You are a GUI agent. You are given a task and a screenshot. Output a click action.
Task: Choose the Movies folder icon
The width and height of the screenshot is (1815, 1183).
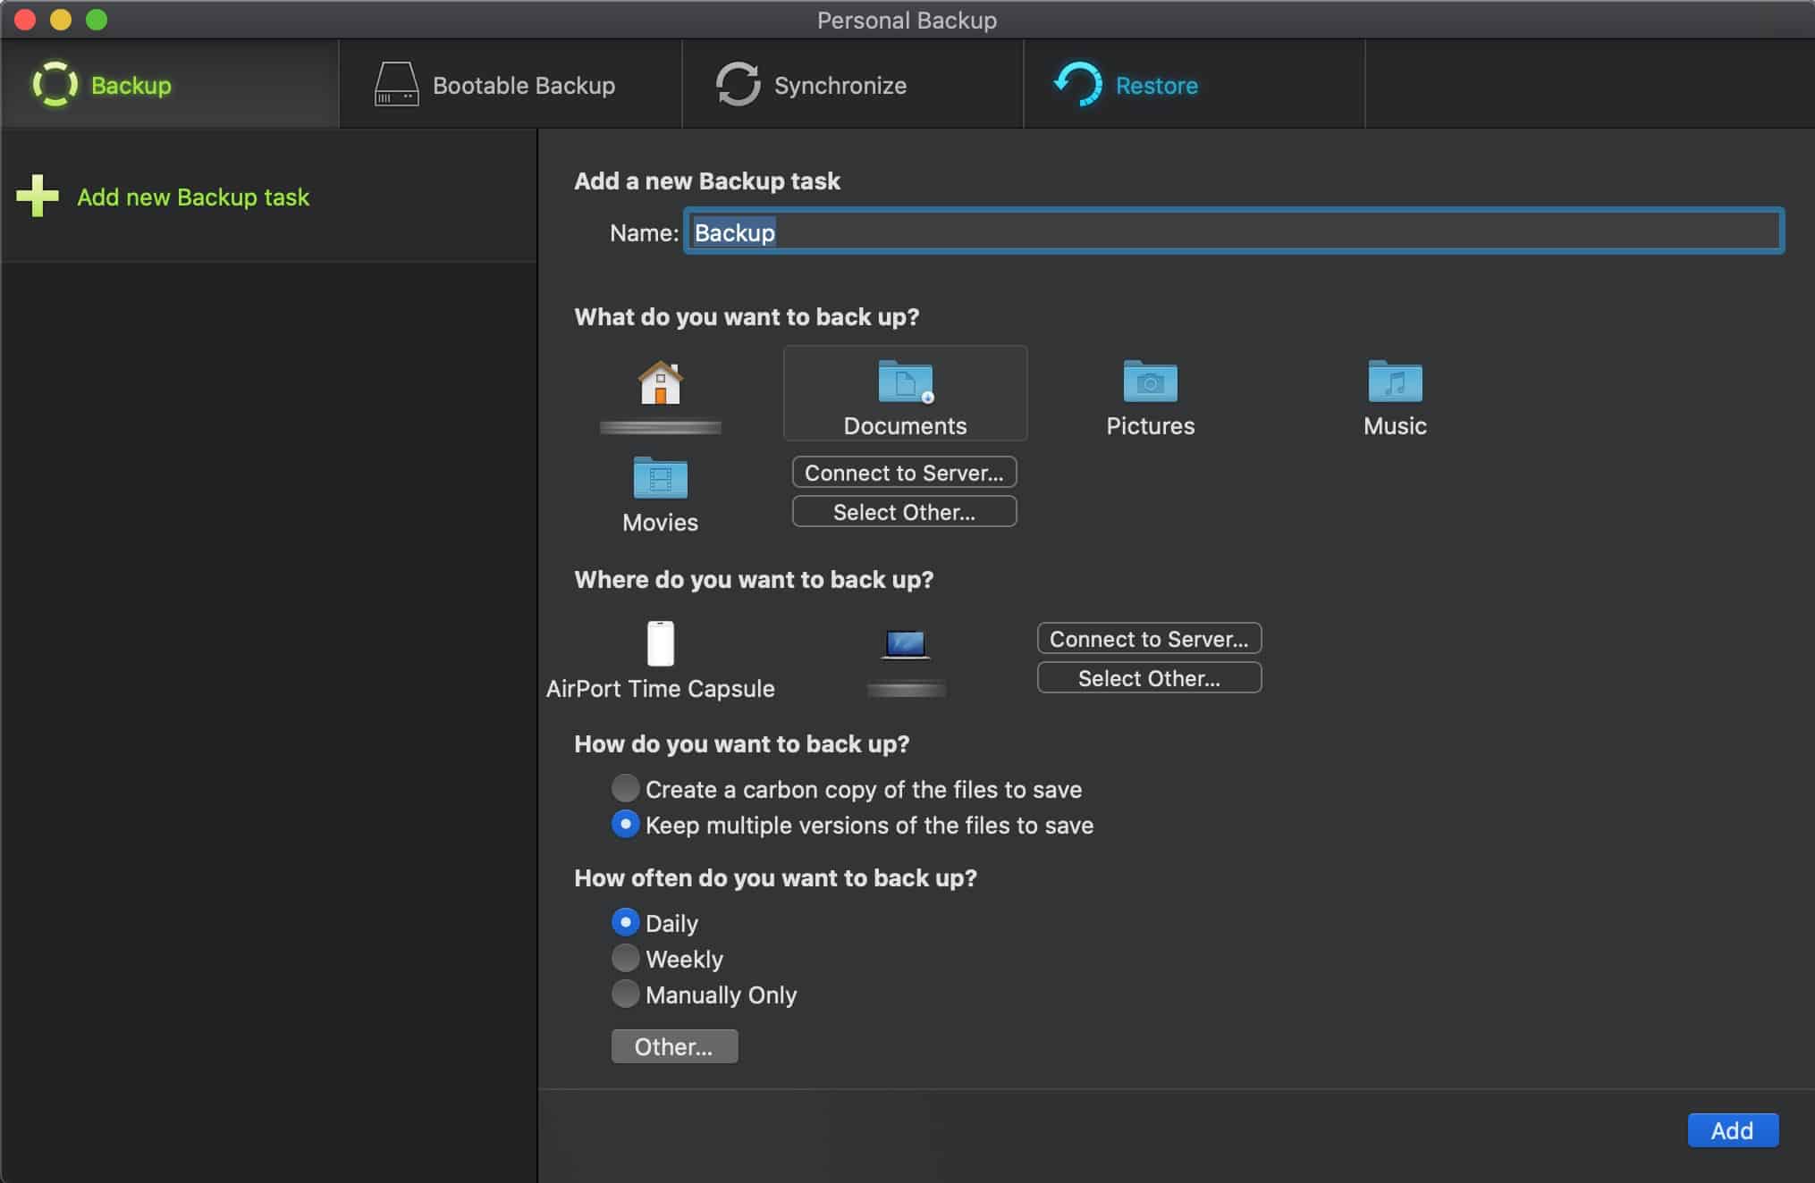(661, 478)
